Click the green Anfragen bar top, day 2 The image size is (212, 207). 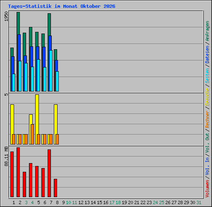(x=18, y=23)
